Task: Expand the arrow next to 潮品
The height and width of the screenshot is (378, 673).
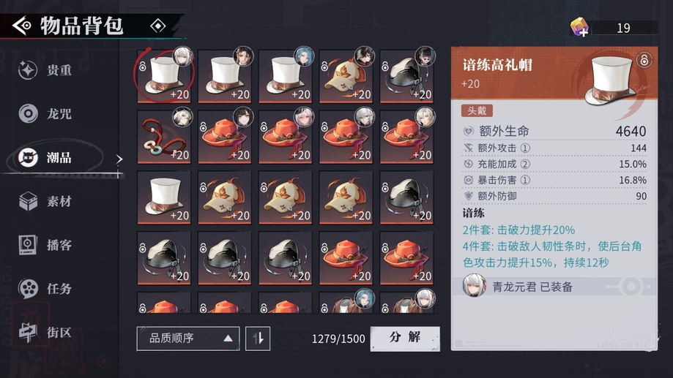Action: (x=119, y=159)
